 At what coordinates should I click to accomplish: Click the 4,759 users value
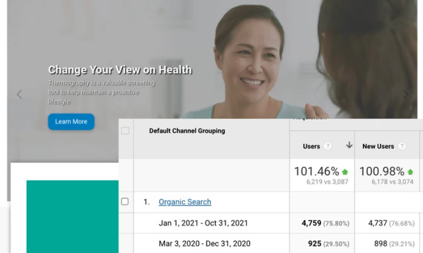tap(311, 223)
